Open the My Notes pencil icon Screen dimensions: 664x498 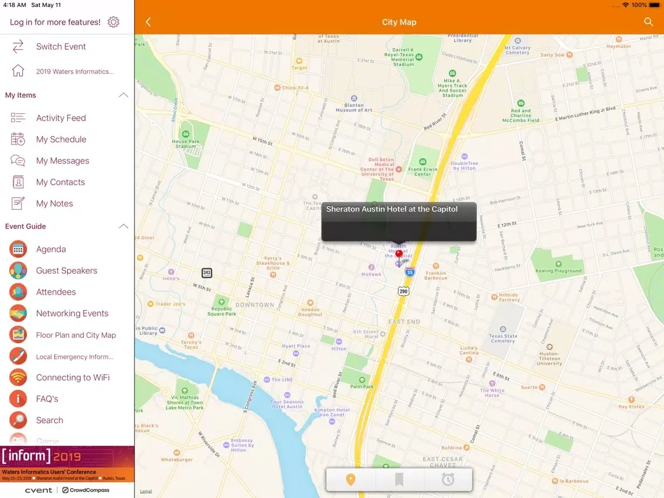pos(18,203)
